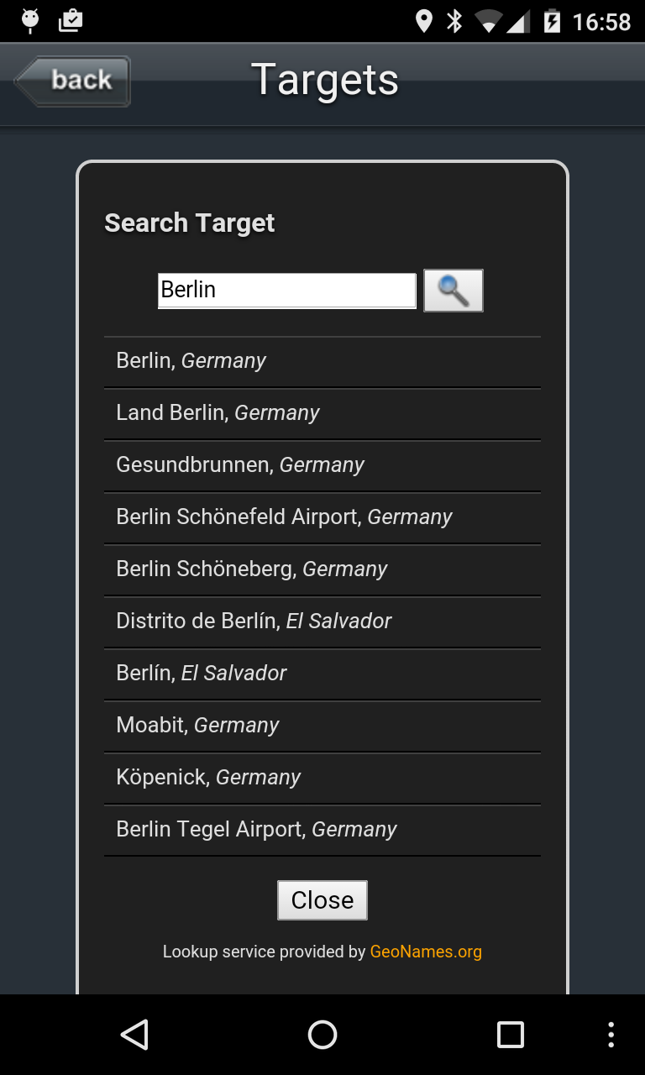This screenshot has height=1075, width=645.
Task: Tap the Android home circle icon
Action: tap(322, 1035)
